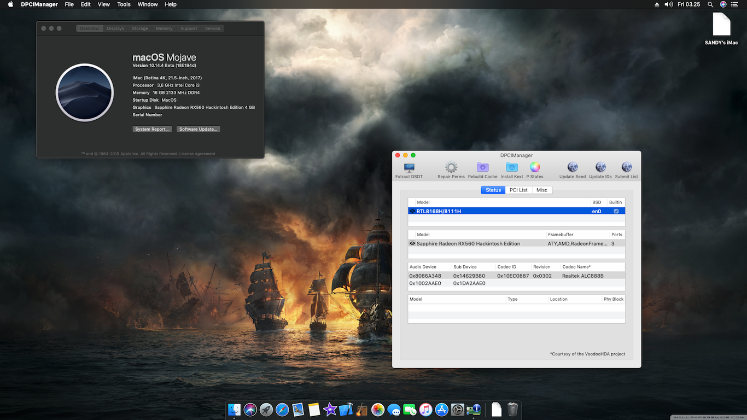Open P States toolbar icon

(x=535, y=167)
